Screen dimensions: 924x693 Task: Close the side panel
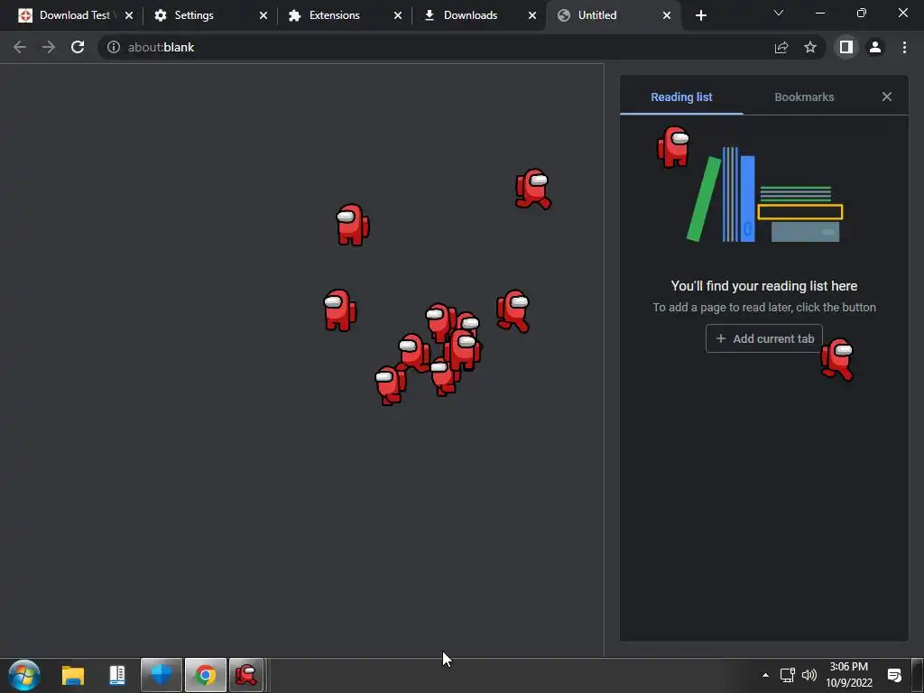click(x=887, y=97)
